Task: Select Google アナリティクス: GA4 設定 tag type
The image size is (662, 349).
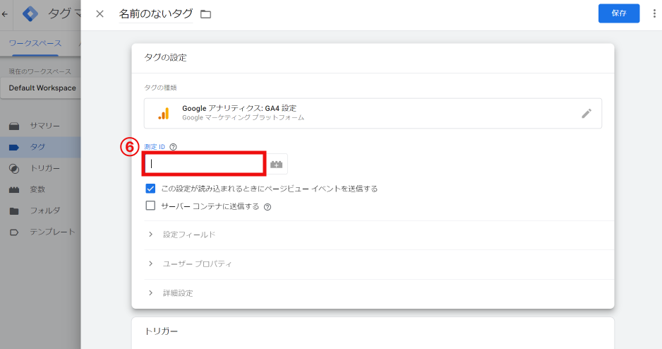Action: point(373,113)
